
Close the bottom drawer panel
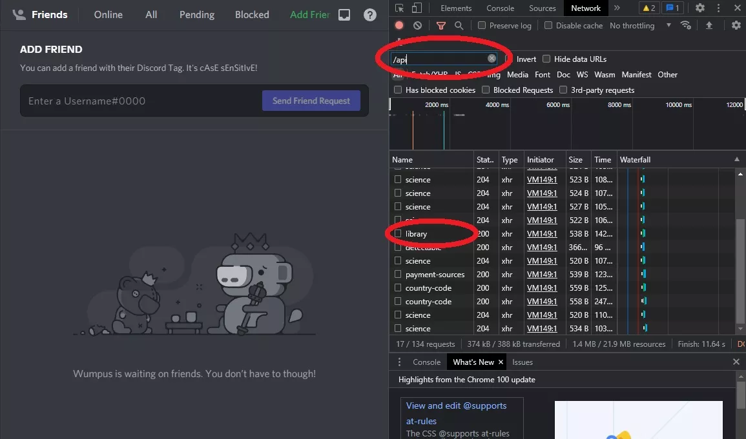click(736, 362)
